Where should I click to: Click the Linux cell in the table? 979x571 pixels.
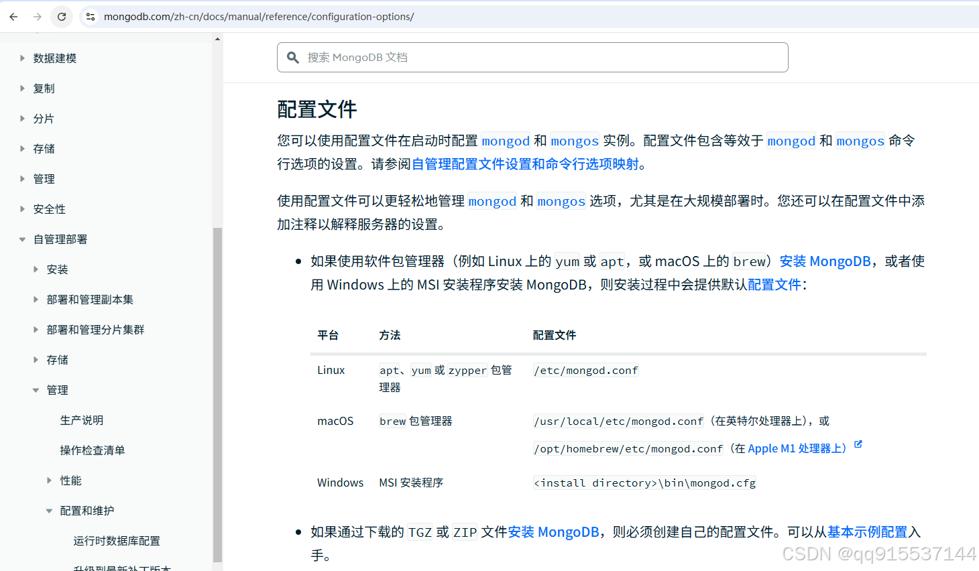331,370
